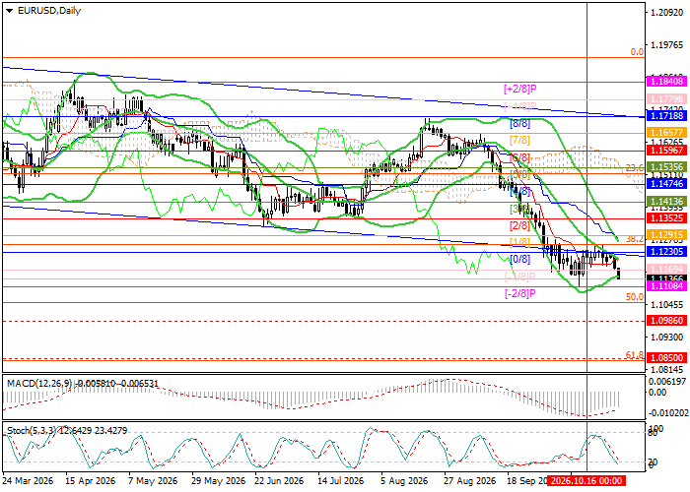Click the [8/8] Murrey level label
The image size is (690, 492).
tap(519, 123)
